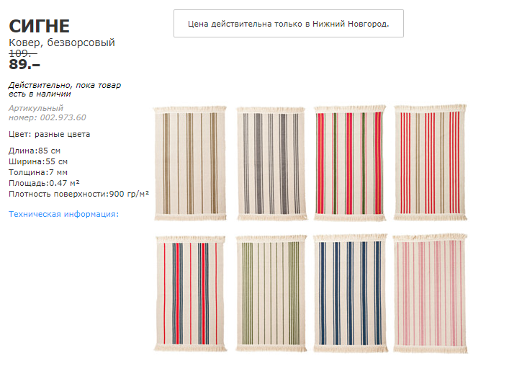Click the text Ковер, безворсовый
This screenshot has height=389, width=527.
click(x=62, y=43)
